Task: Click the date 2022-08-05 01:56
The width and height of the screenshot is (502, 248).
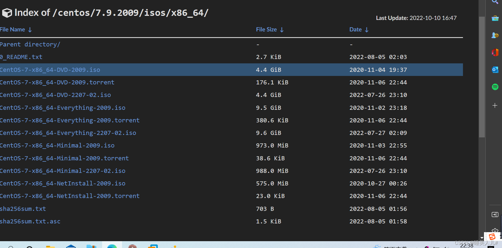Action: point(378,209)
